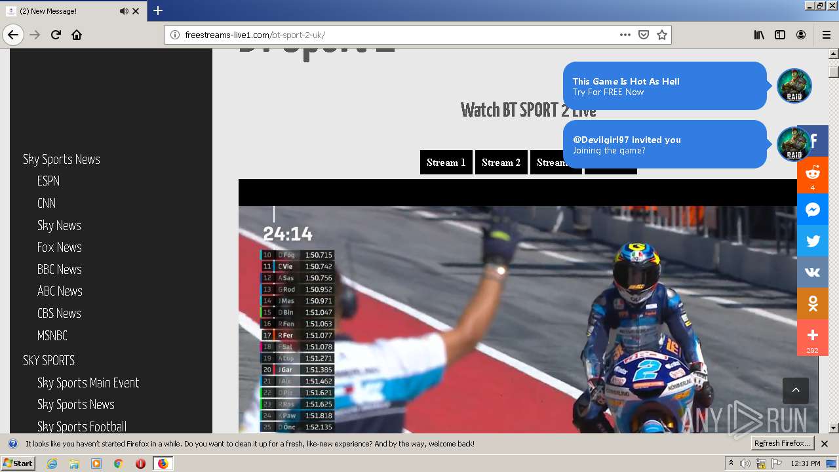Open ESPN channel link
Screen dimensions: 839x472
coord(49,181)
